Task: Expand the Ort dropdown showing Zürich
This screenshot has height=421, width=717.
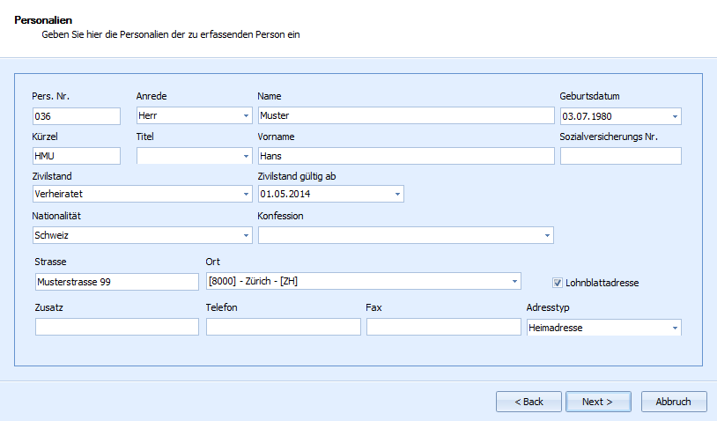Action: coord(514,281)
